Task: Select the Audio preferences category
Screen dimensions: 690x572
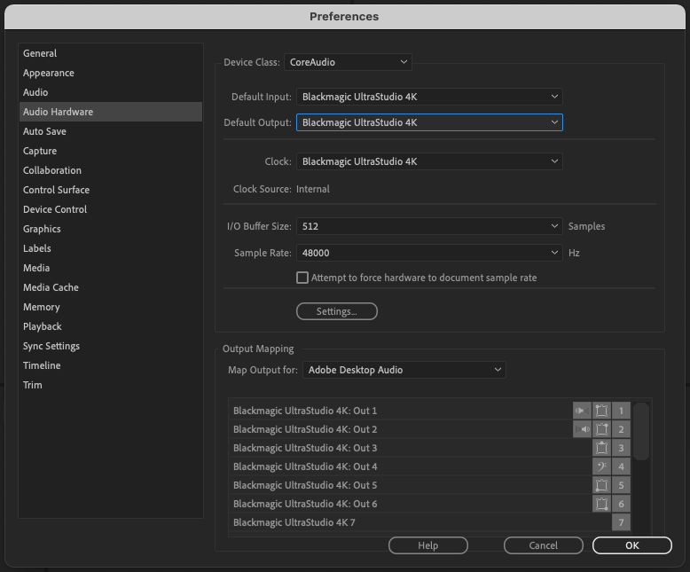Action: [111, 92]
